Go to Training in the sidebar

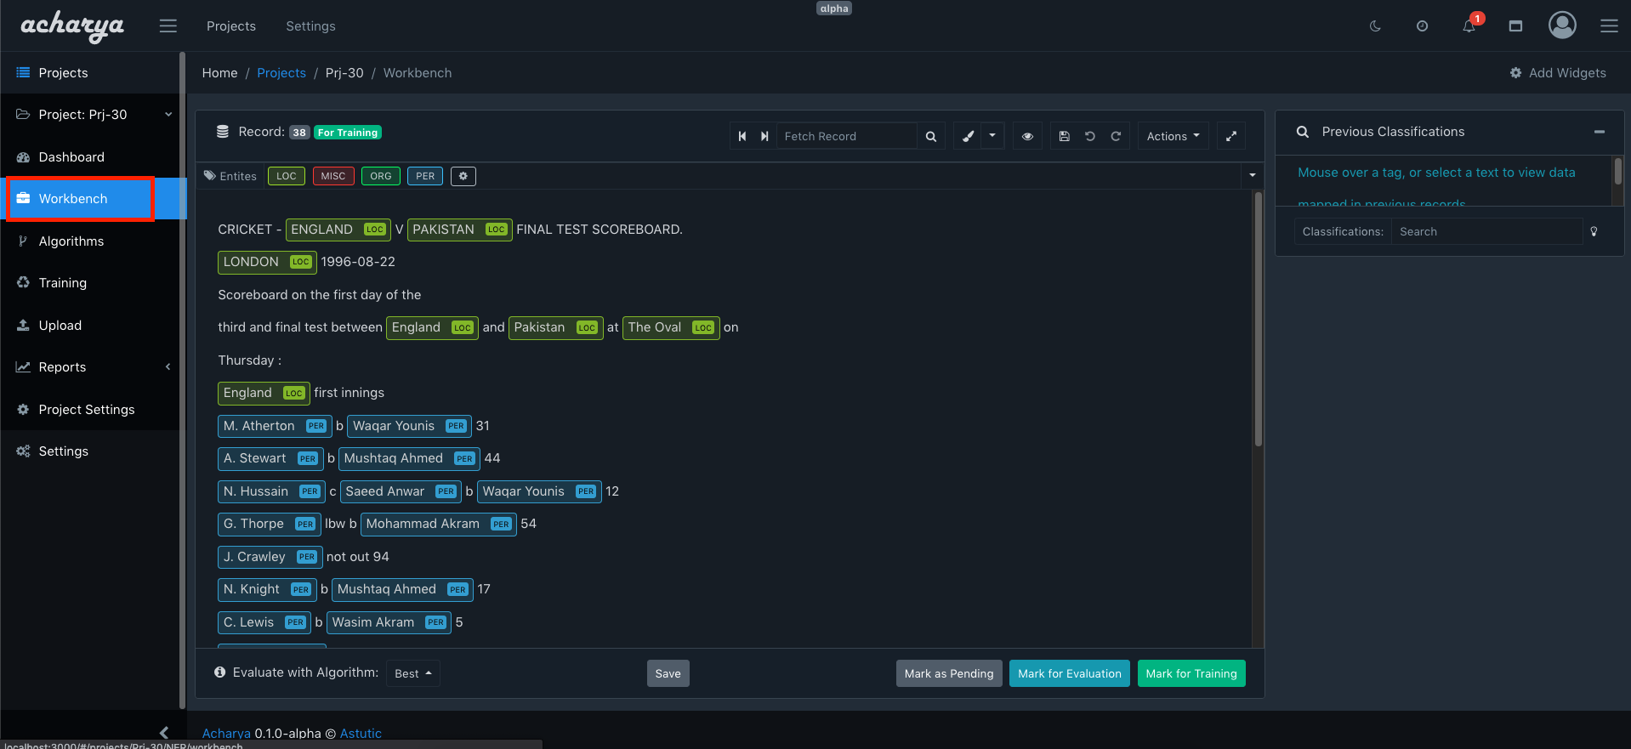click(89, 283)
